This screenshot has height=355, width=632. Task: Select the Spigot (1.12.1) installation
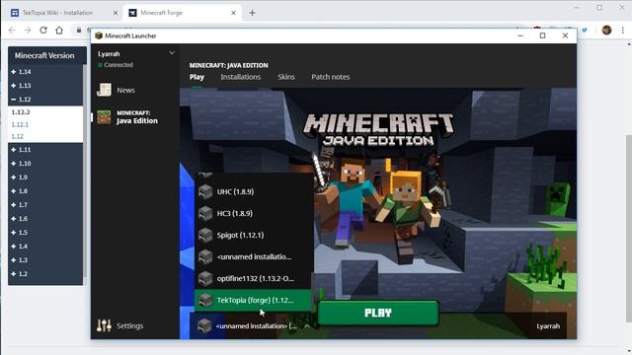pos(253,235)
